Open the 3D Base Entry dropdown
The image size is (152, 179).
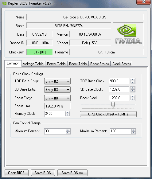tap(57, 90)
